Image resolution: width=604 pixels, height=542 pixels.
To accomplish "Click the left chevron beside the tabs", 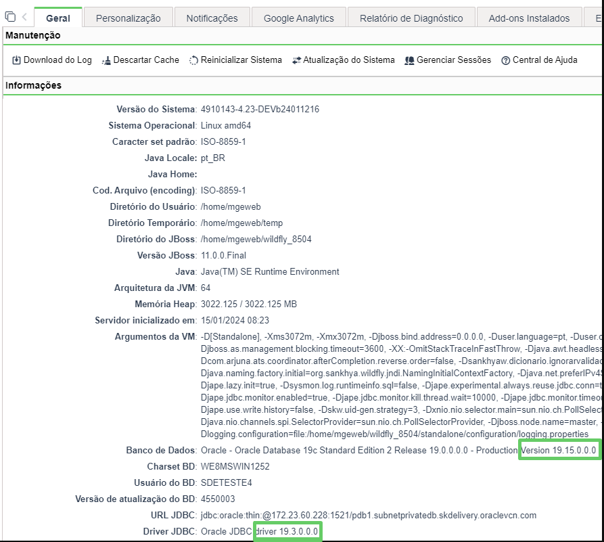I will (24, 17).
